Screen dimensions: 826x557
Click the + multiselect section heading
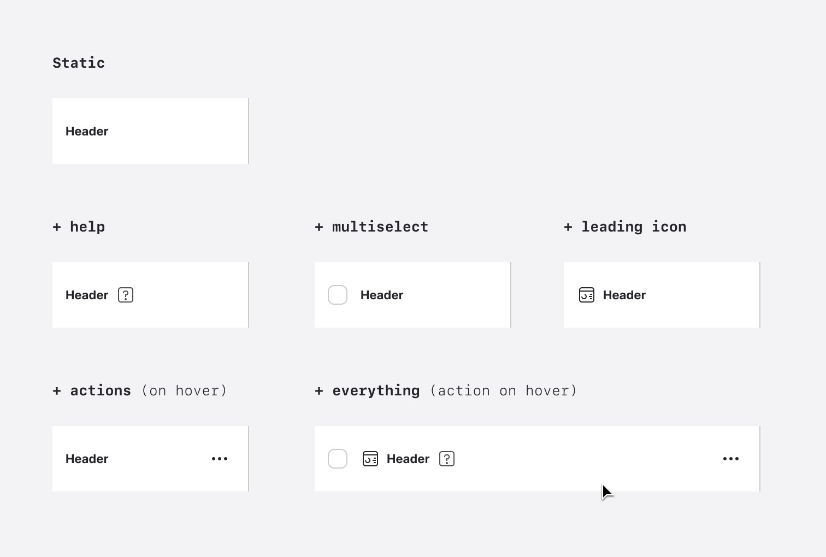[371, 227]
